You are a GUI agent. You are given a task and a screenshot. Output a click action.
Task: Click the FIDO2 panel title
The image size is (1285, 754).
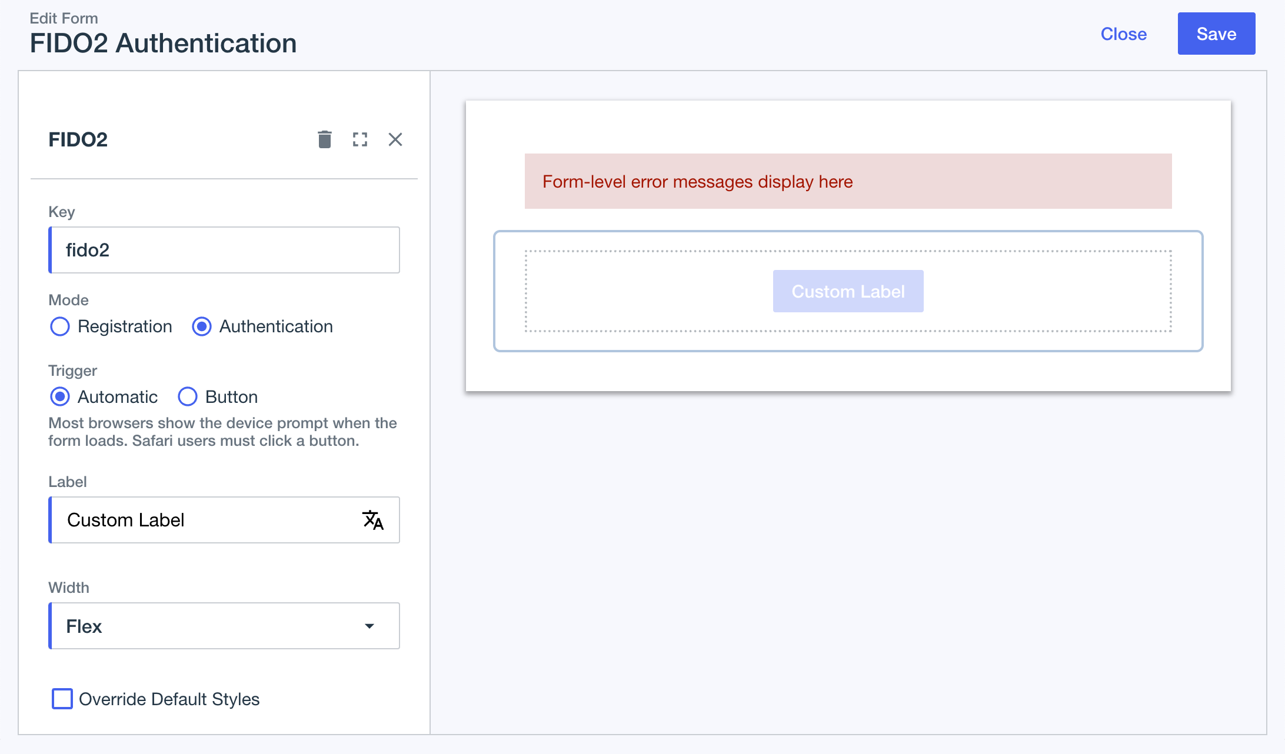[x=78, y=139]
